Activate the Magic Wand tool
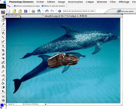Viewport: 136px width, 109px height. coord(3,37)
